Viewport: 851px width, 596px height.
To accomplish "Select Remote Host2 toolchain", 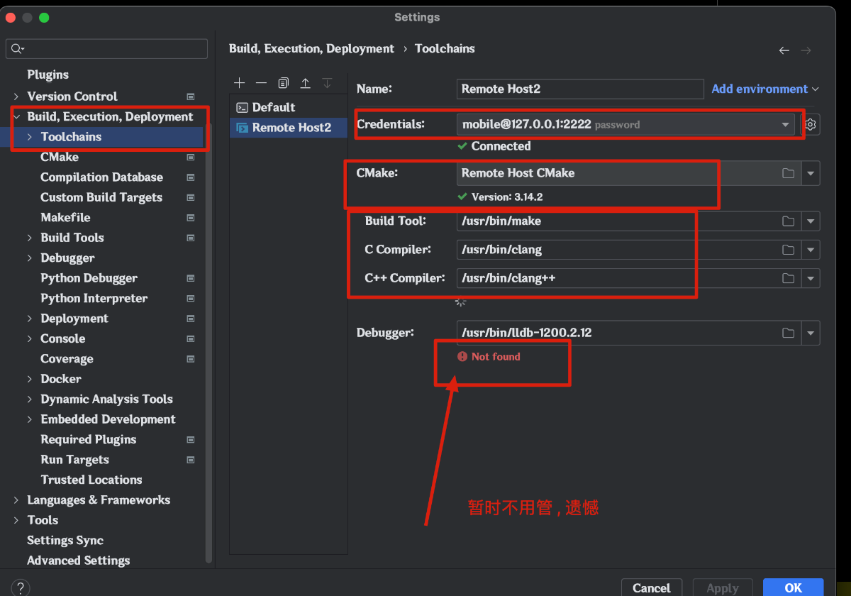I will (289, 128).
